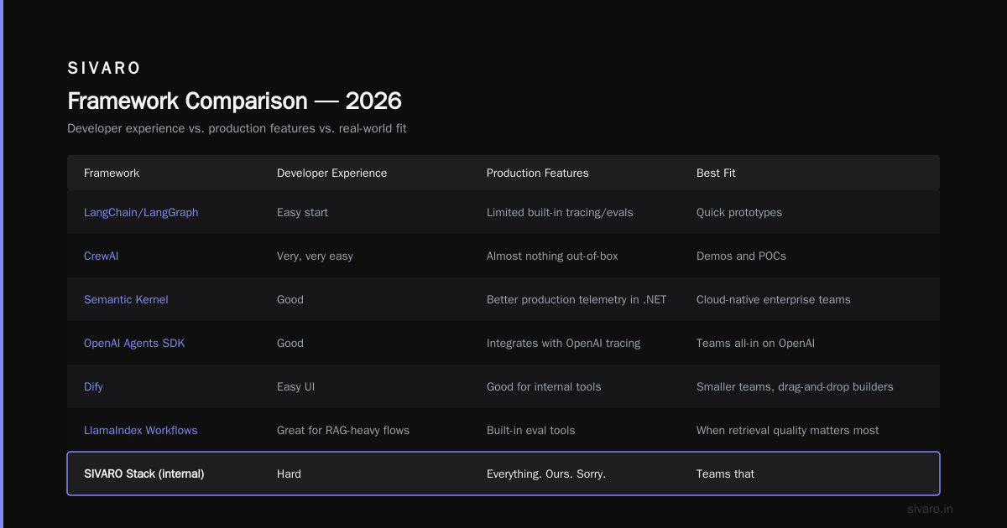Image resolution: width=1007 pixels, height=528 pixels.
Task: Open the OpenAI Agents SDK link
Action: point(134,343)
